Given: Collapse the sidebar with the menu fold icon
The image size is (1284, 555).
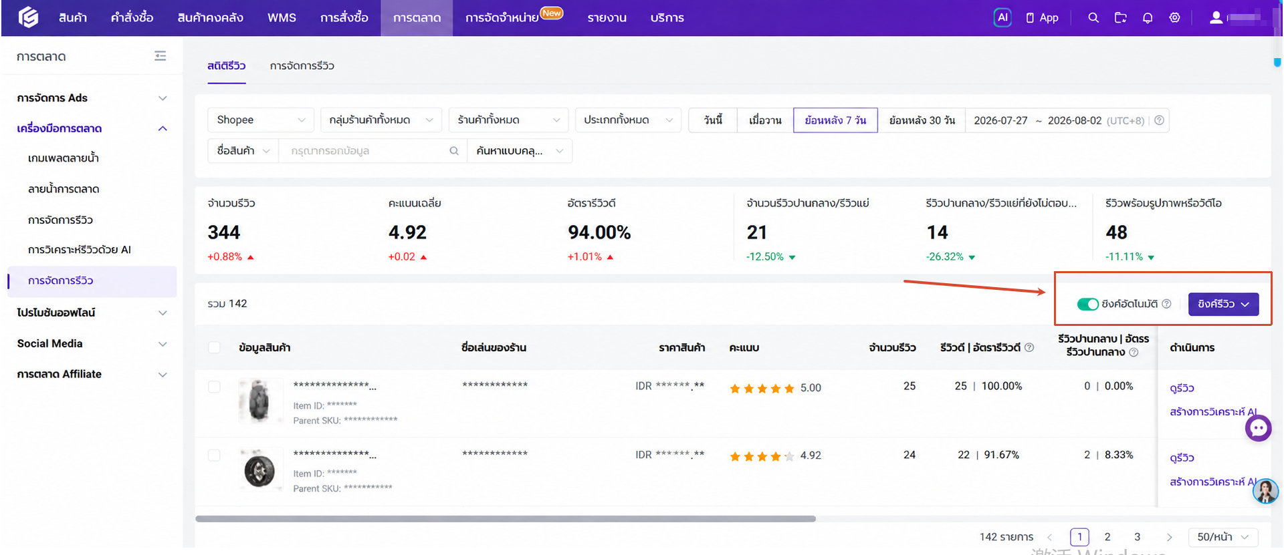Looking at the screenshot, I should 160,56.
